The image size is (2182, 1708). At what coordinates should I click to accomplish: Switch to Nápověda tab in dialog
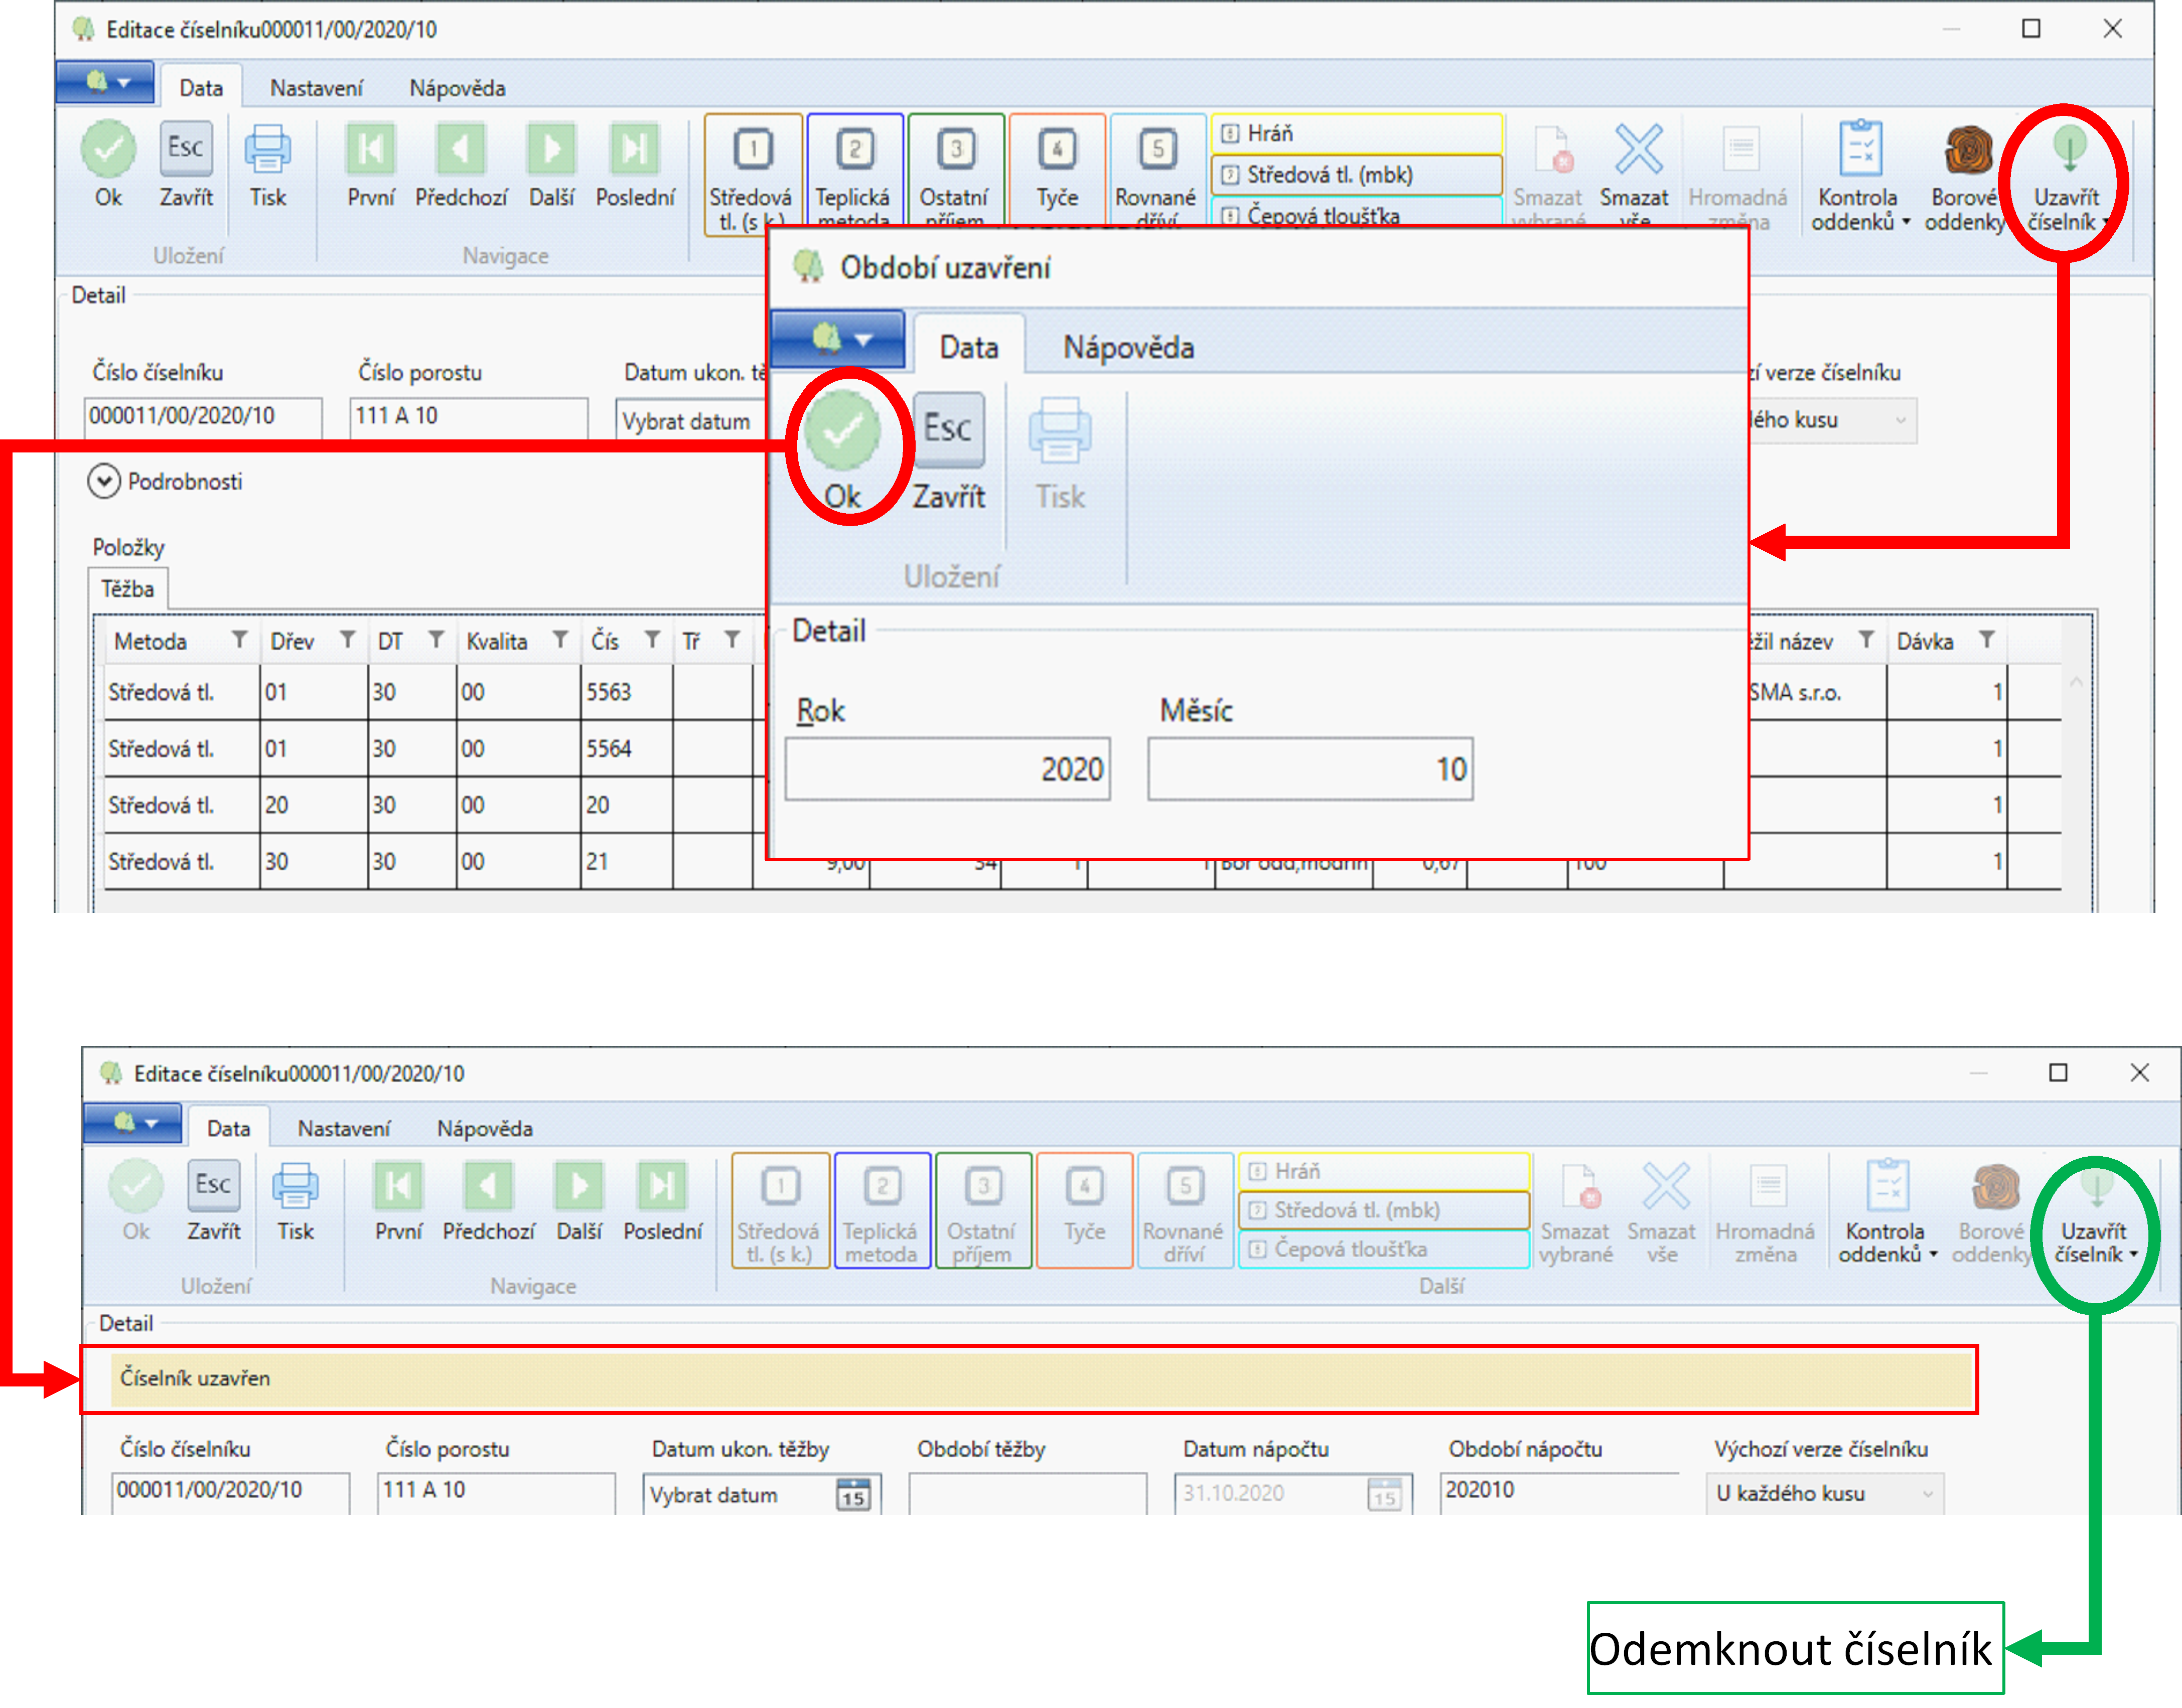1128,348
